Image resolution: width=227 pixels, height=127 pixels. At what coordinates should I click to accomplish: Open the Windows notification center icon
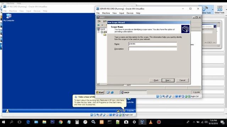click(x=222, y=122)
